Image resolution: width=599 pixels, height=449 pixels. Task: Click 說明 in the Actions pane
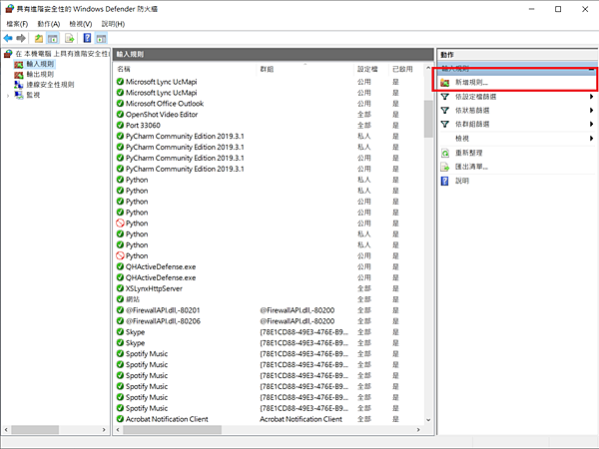(462, 181)
